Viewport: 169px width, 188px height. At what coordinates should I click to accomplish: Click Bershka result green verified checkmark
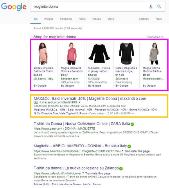(x=129, y=146)
